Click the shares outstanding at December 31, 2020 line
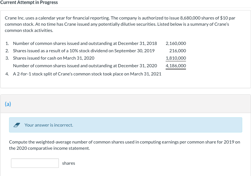This screenshot has width=251, height=176. click(x=85, y=66)
